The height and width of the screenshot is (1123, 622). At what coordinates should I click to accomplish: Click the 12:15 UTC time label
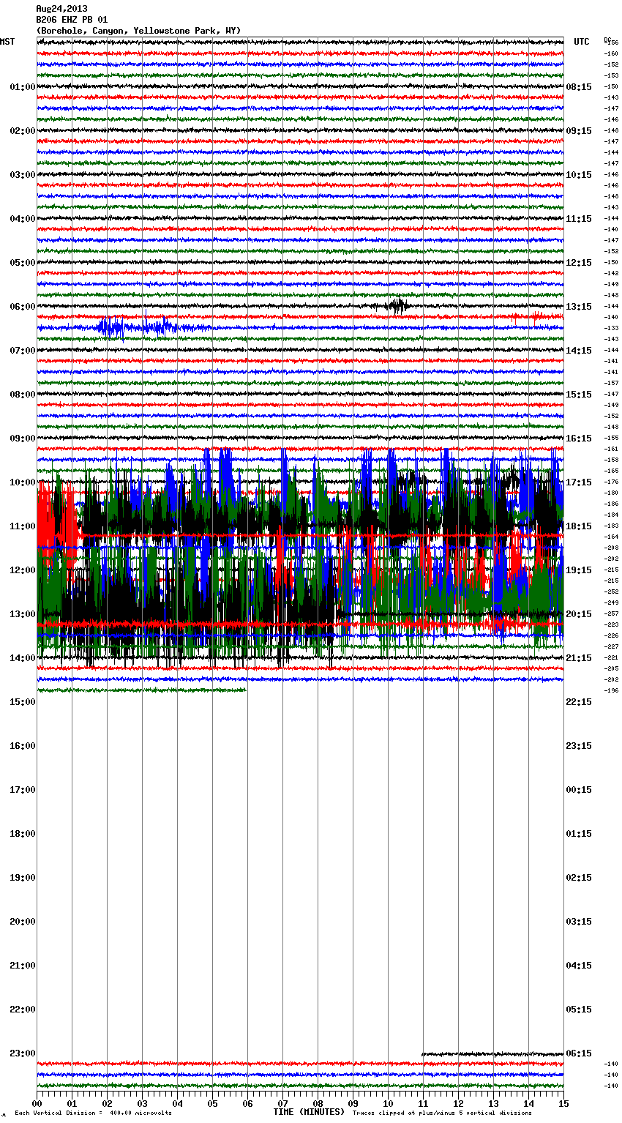pyautogui.click(x=579, y=263)
